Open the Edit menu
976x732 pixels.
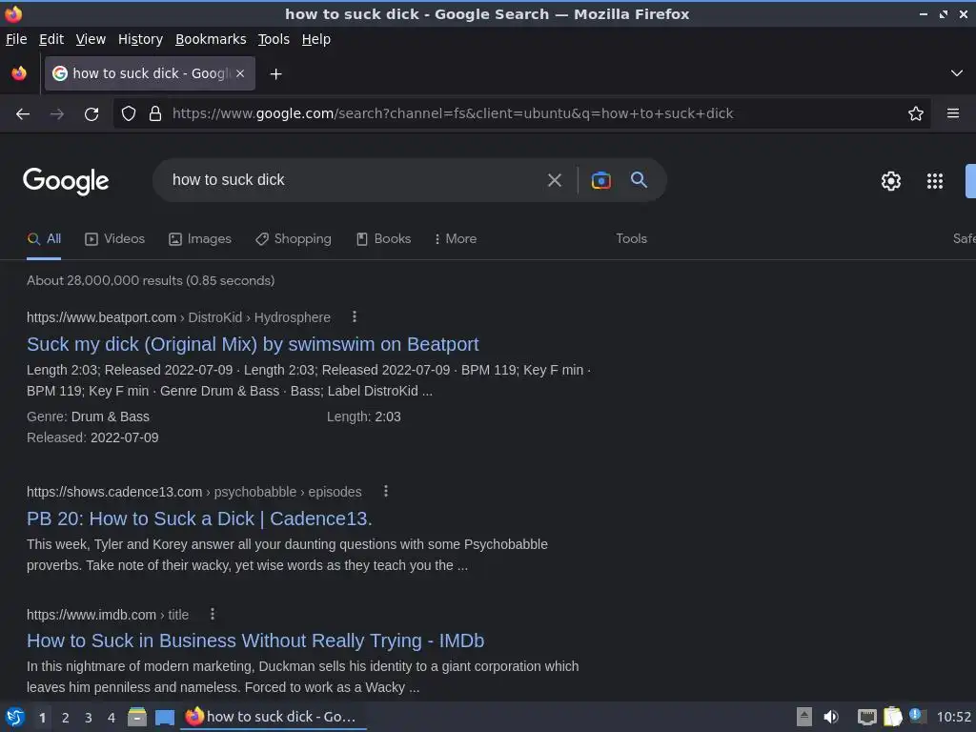pyautogui.click(x=51, y=39)
